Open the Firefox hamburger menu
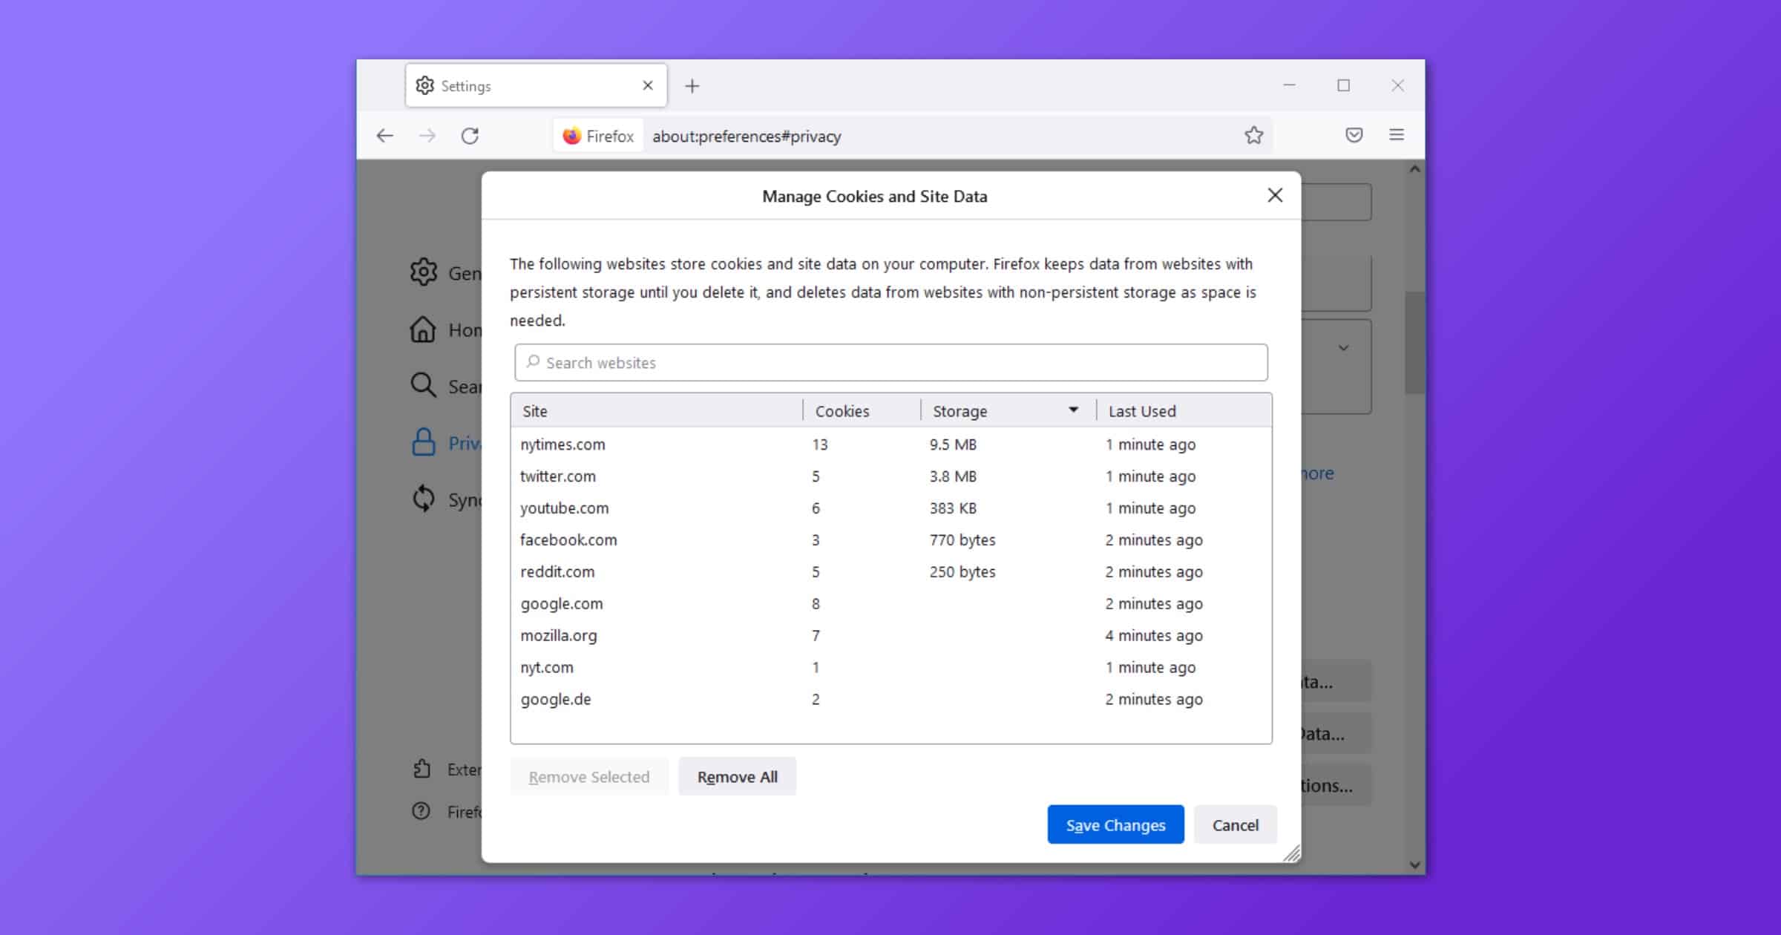The image size is (1781, 935). click(x=1396, y=135)
